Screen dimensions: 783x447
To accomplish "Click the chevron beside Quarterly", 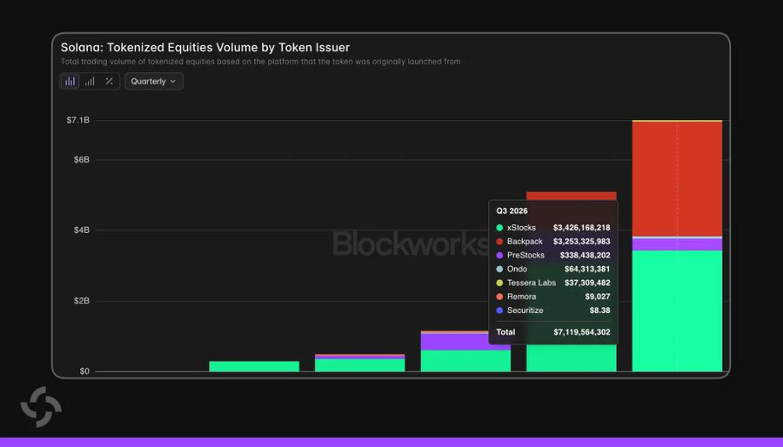I will coord(173,82).
